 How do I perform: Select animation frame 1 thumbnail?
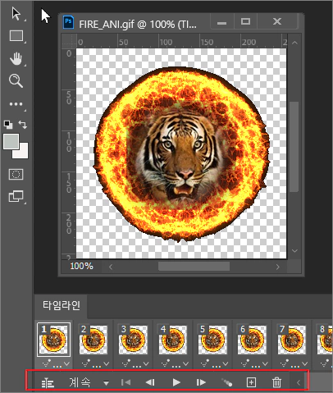53,340
